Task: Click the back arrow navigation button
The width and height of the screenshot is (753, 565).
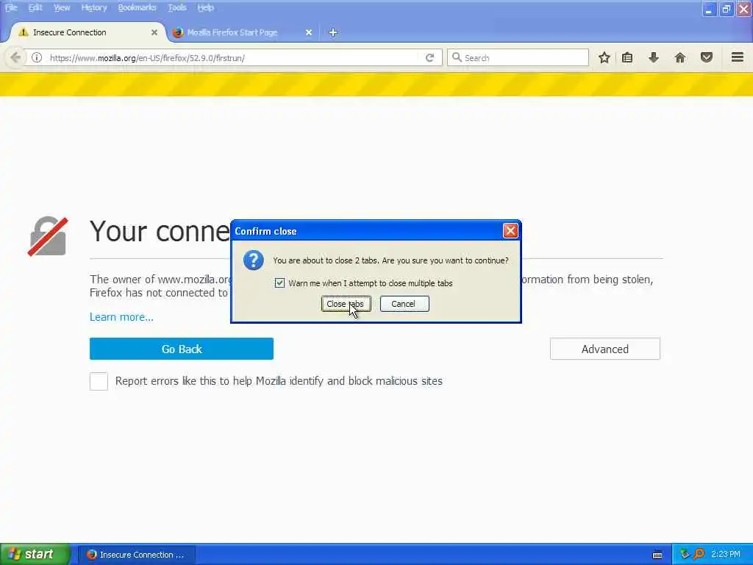Action: (x=15, y=57)
